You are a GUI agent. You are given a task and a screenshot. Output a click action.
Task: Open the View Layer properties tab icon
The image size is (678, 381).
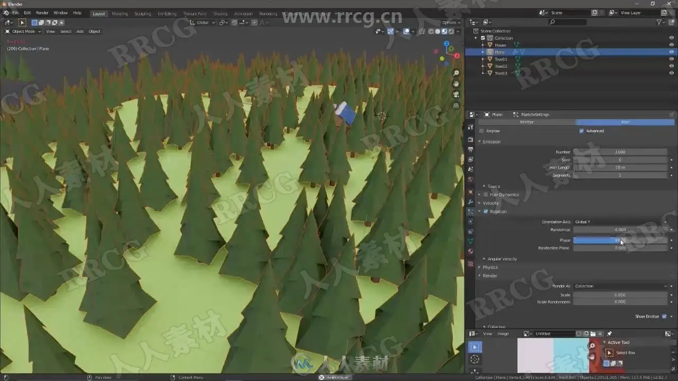point(470,159)
